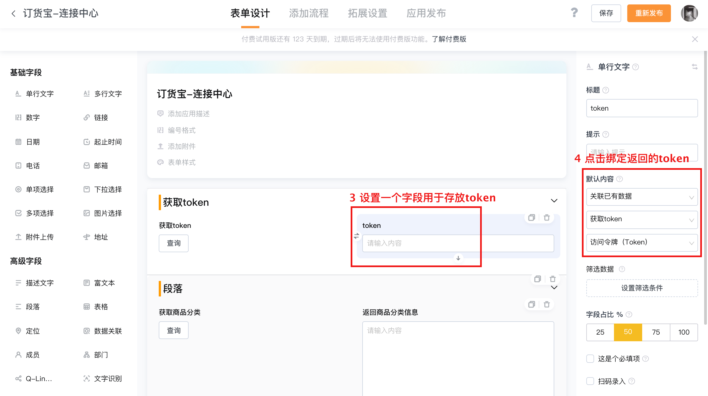Click the 保存 button

606,13
